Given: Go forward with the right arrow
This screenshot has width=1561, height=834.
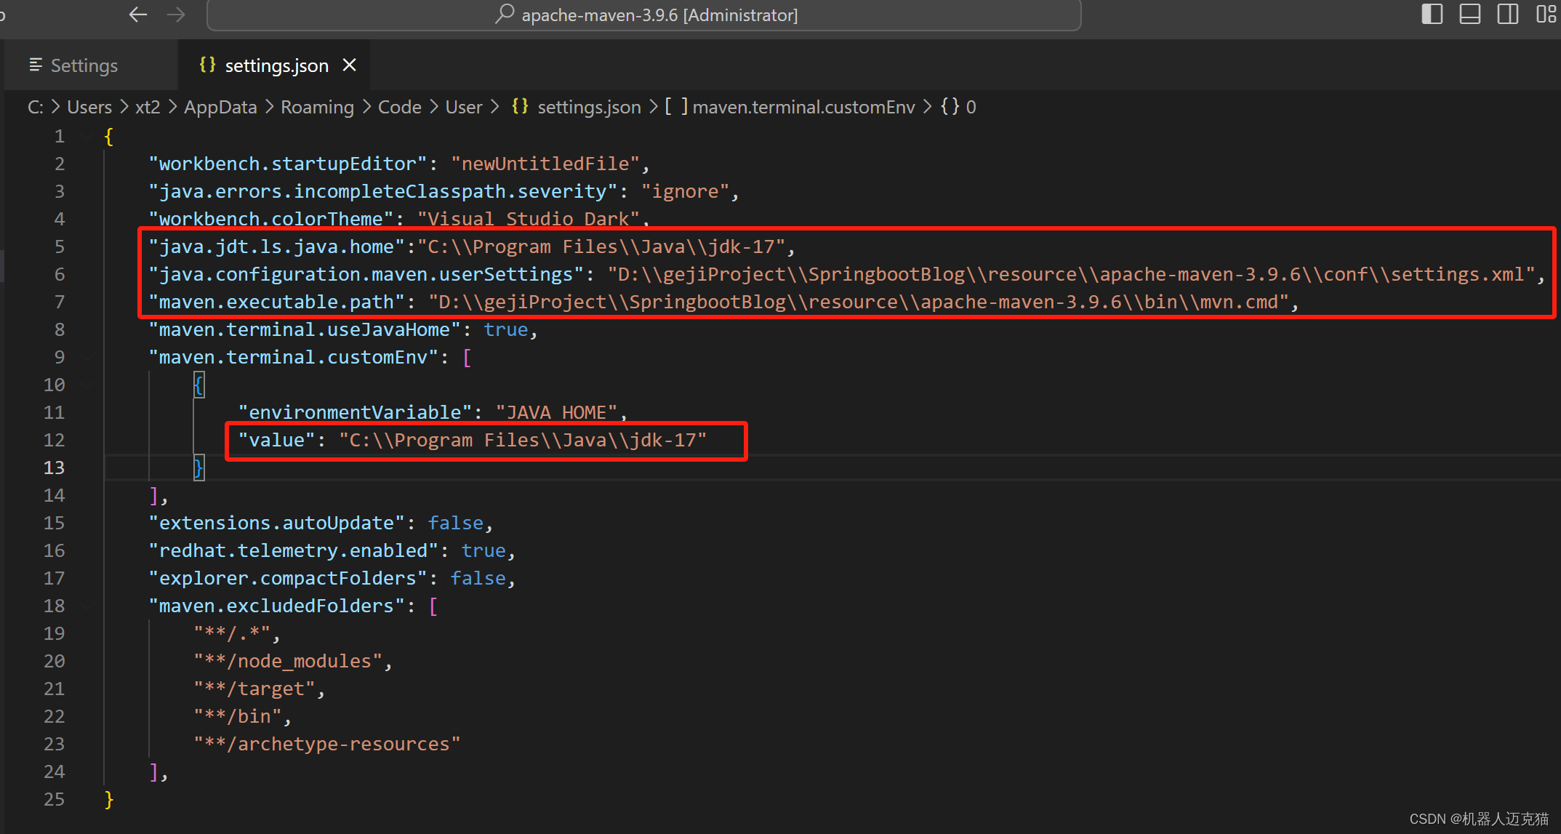Looking at the screenshot, I should click(x=176, y=15).
